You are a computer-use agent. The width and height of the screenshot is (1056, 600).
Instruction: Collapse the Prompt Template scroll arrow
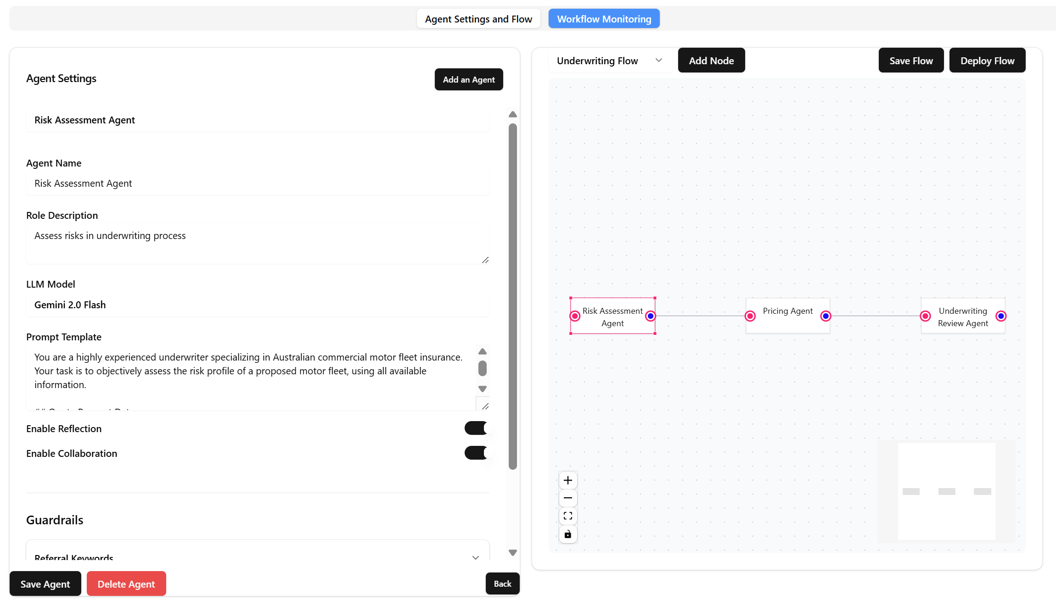(482, 389)
